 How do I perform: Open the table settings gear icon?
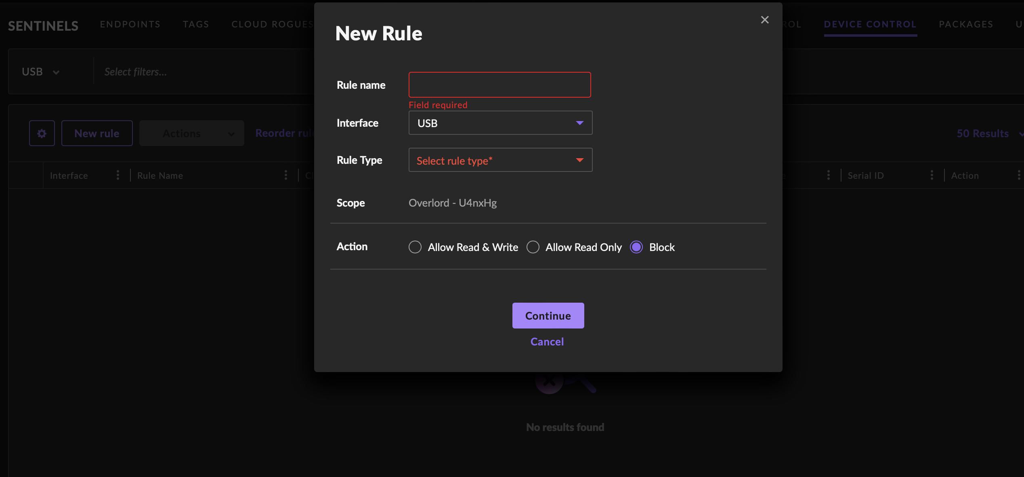(42, 133)
